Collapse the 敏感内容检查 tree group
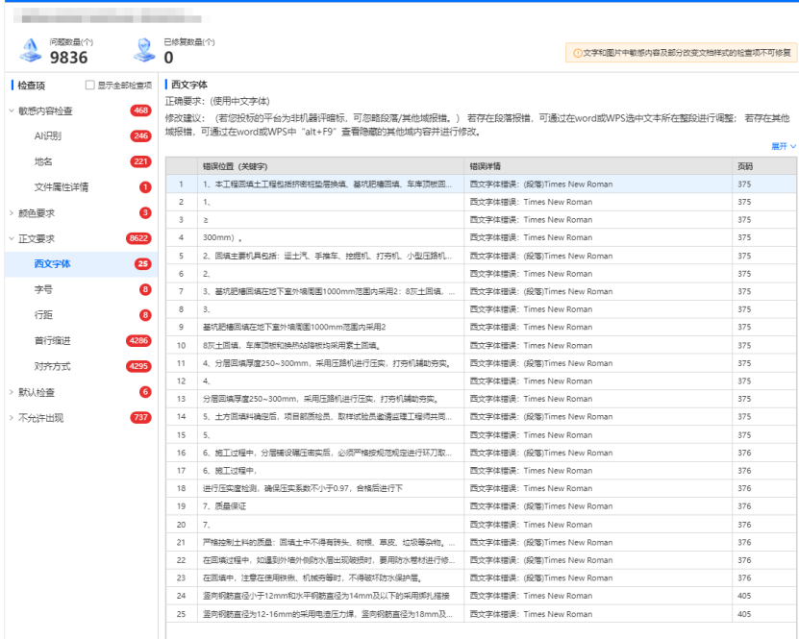Viewport: 799px width, 639px height. click(x=11, y=111)
